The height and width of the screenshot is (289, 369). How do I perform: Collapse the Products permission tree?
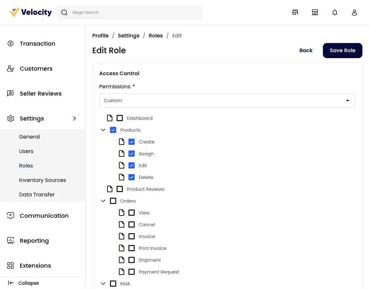point(103,130)
